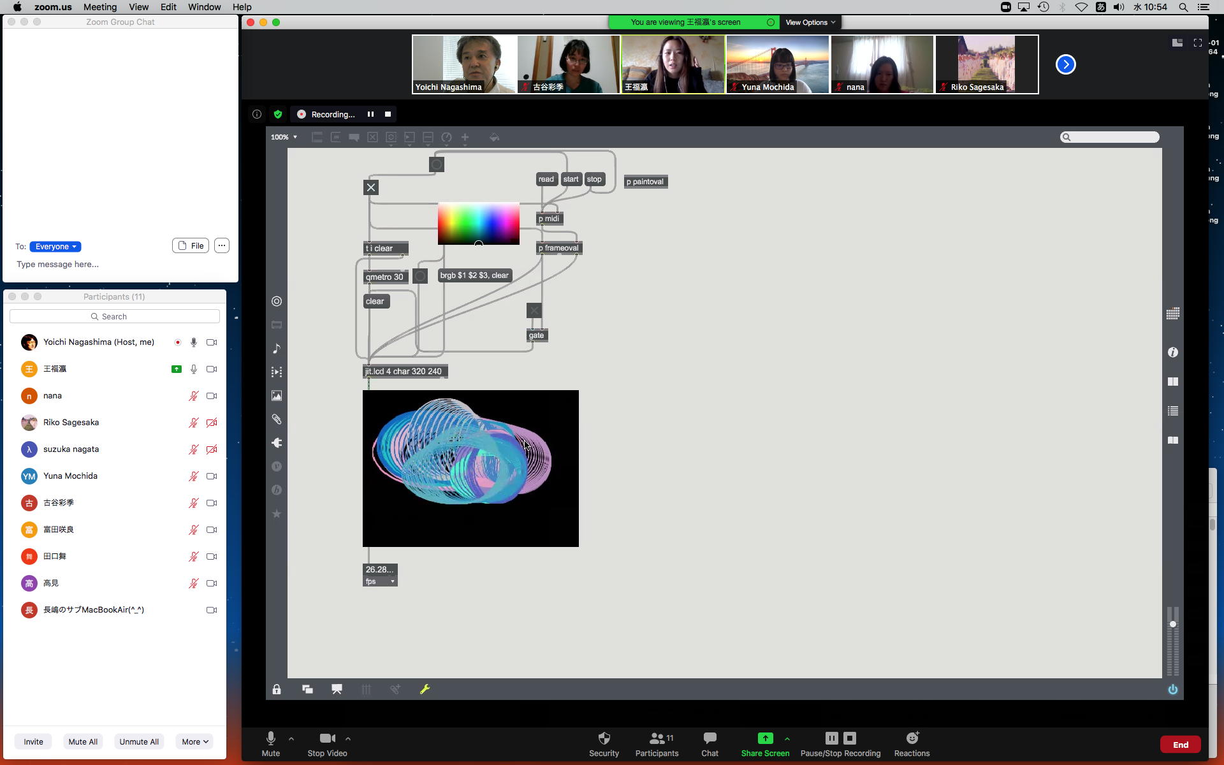The width and height of the screenshot is (1224, 765).
Task: Click the meeting info circle icon
Action: [257, 114]
